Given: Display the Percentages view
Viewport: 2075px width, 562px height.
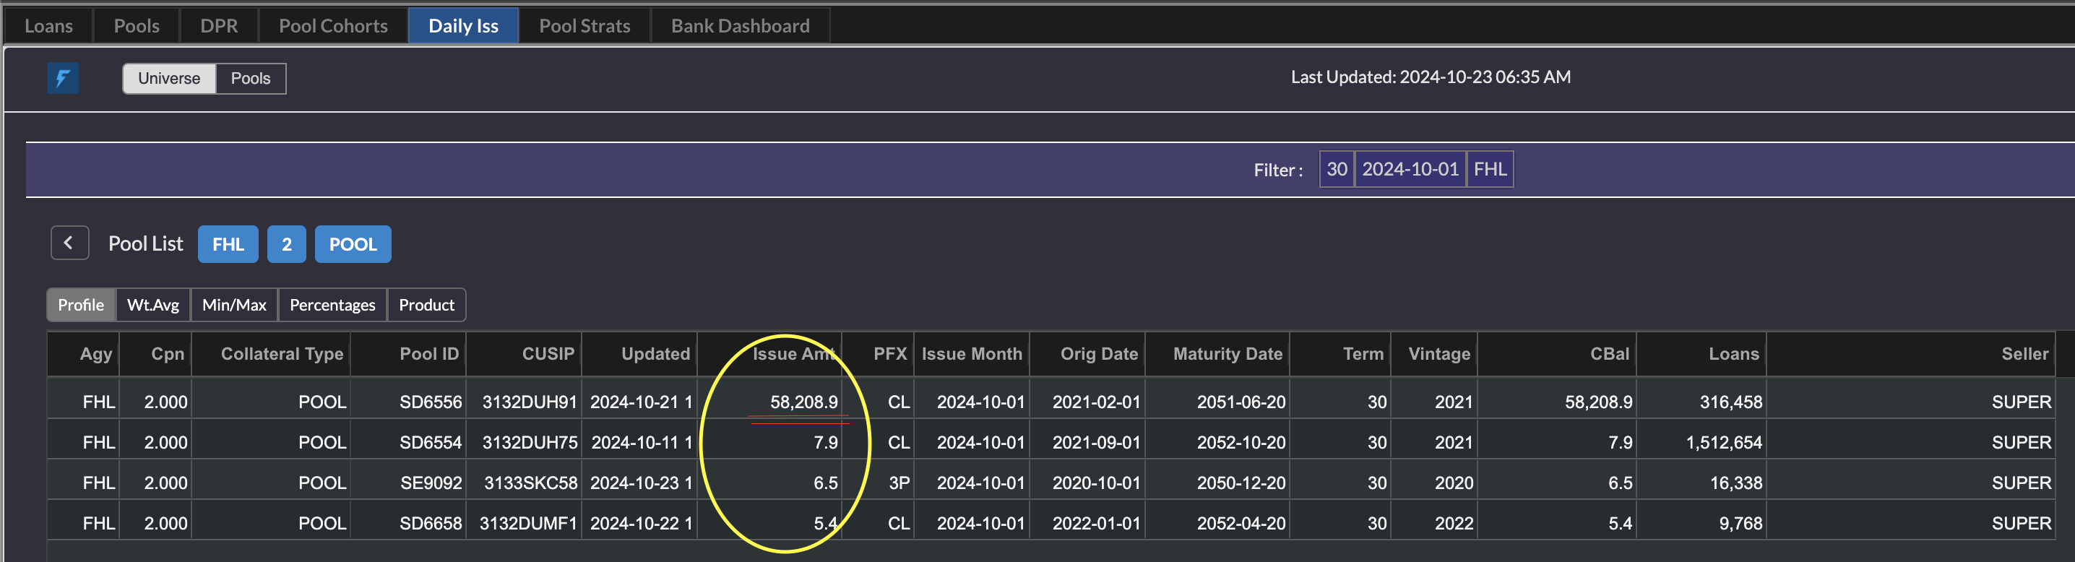Looking at the screenshot, I should coord(332,305).
